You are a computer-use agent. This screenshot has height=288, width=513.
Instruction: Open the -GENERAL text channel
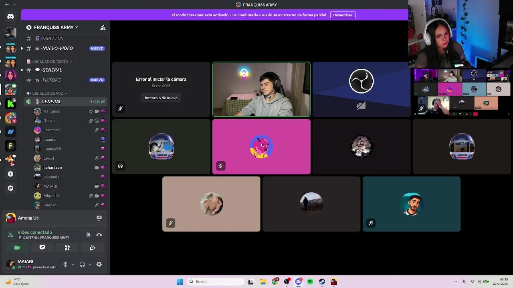[66, 70]
